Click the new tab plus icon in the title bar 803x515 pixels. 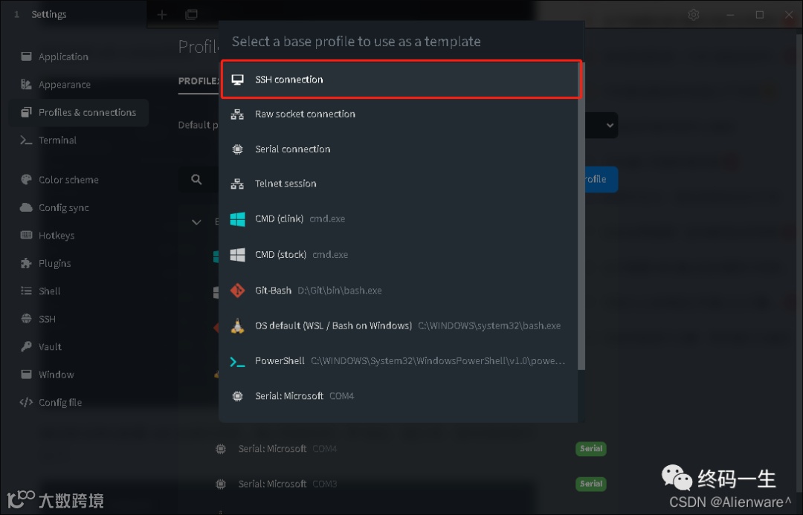[x=162, y=14]
